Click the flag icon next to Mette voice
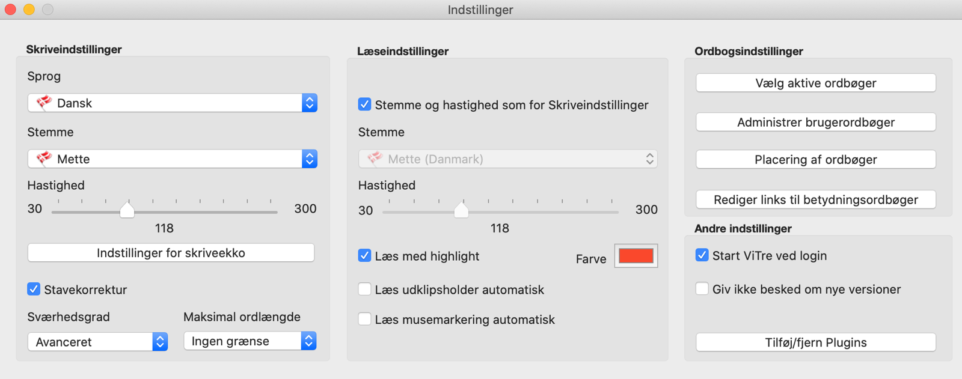This screenshot has width=962, height=379. [43, 159]
